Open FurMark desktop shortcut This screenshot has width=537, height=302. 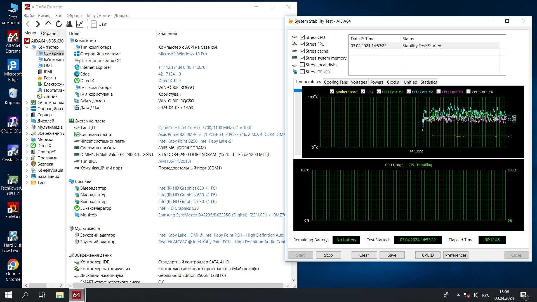pos(13,210)
